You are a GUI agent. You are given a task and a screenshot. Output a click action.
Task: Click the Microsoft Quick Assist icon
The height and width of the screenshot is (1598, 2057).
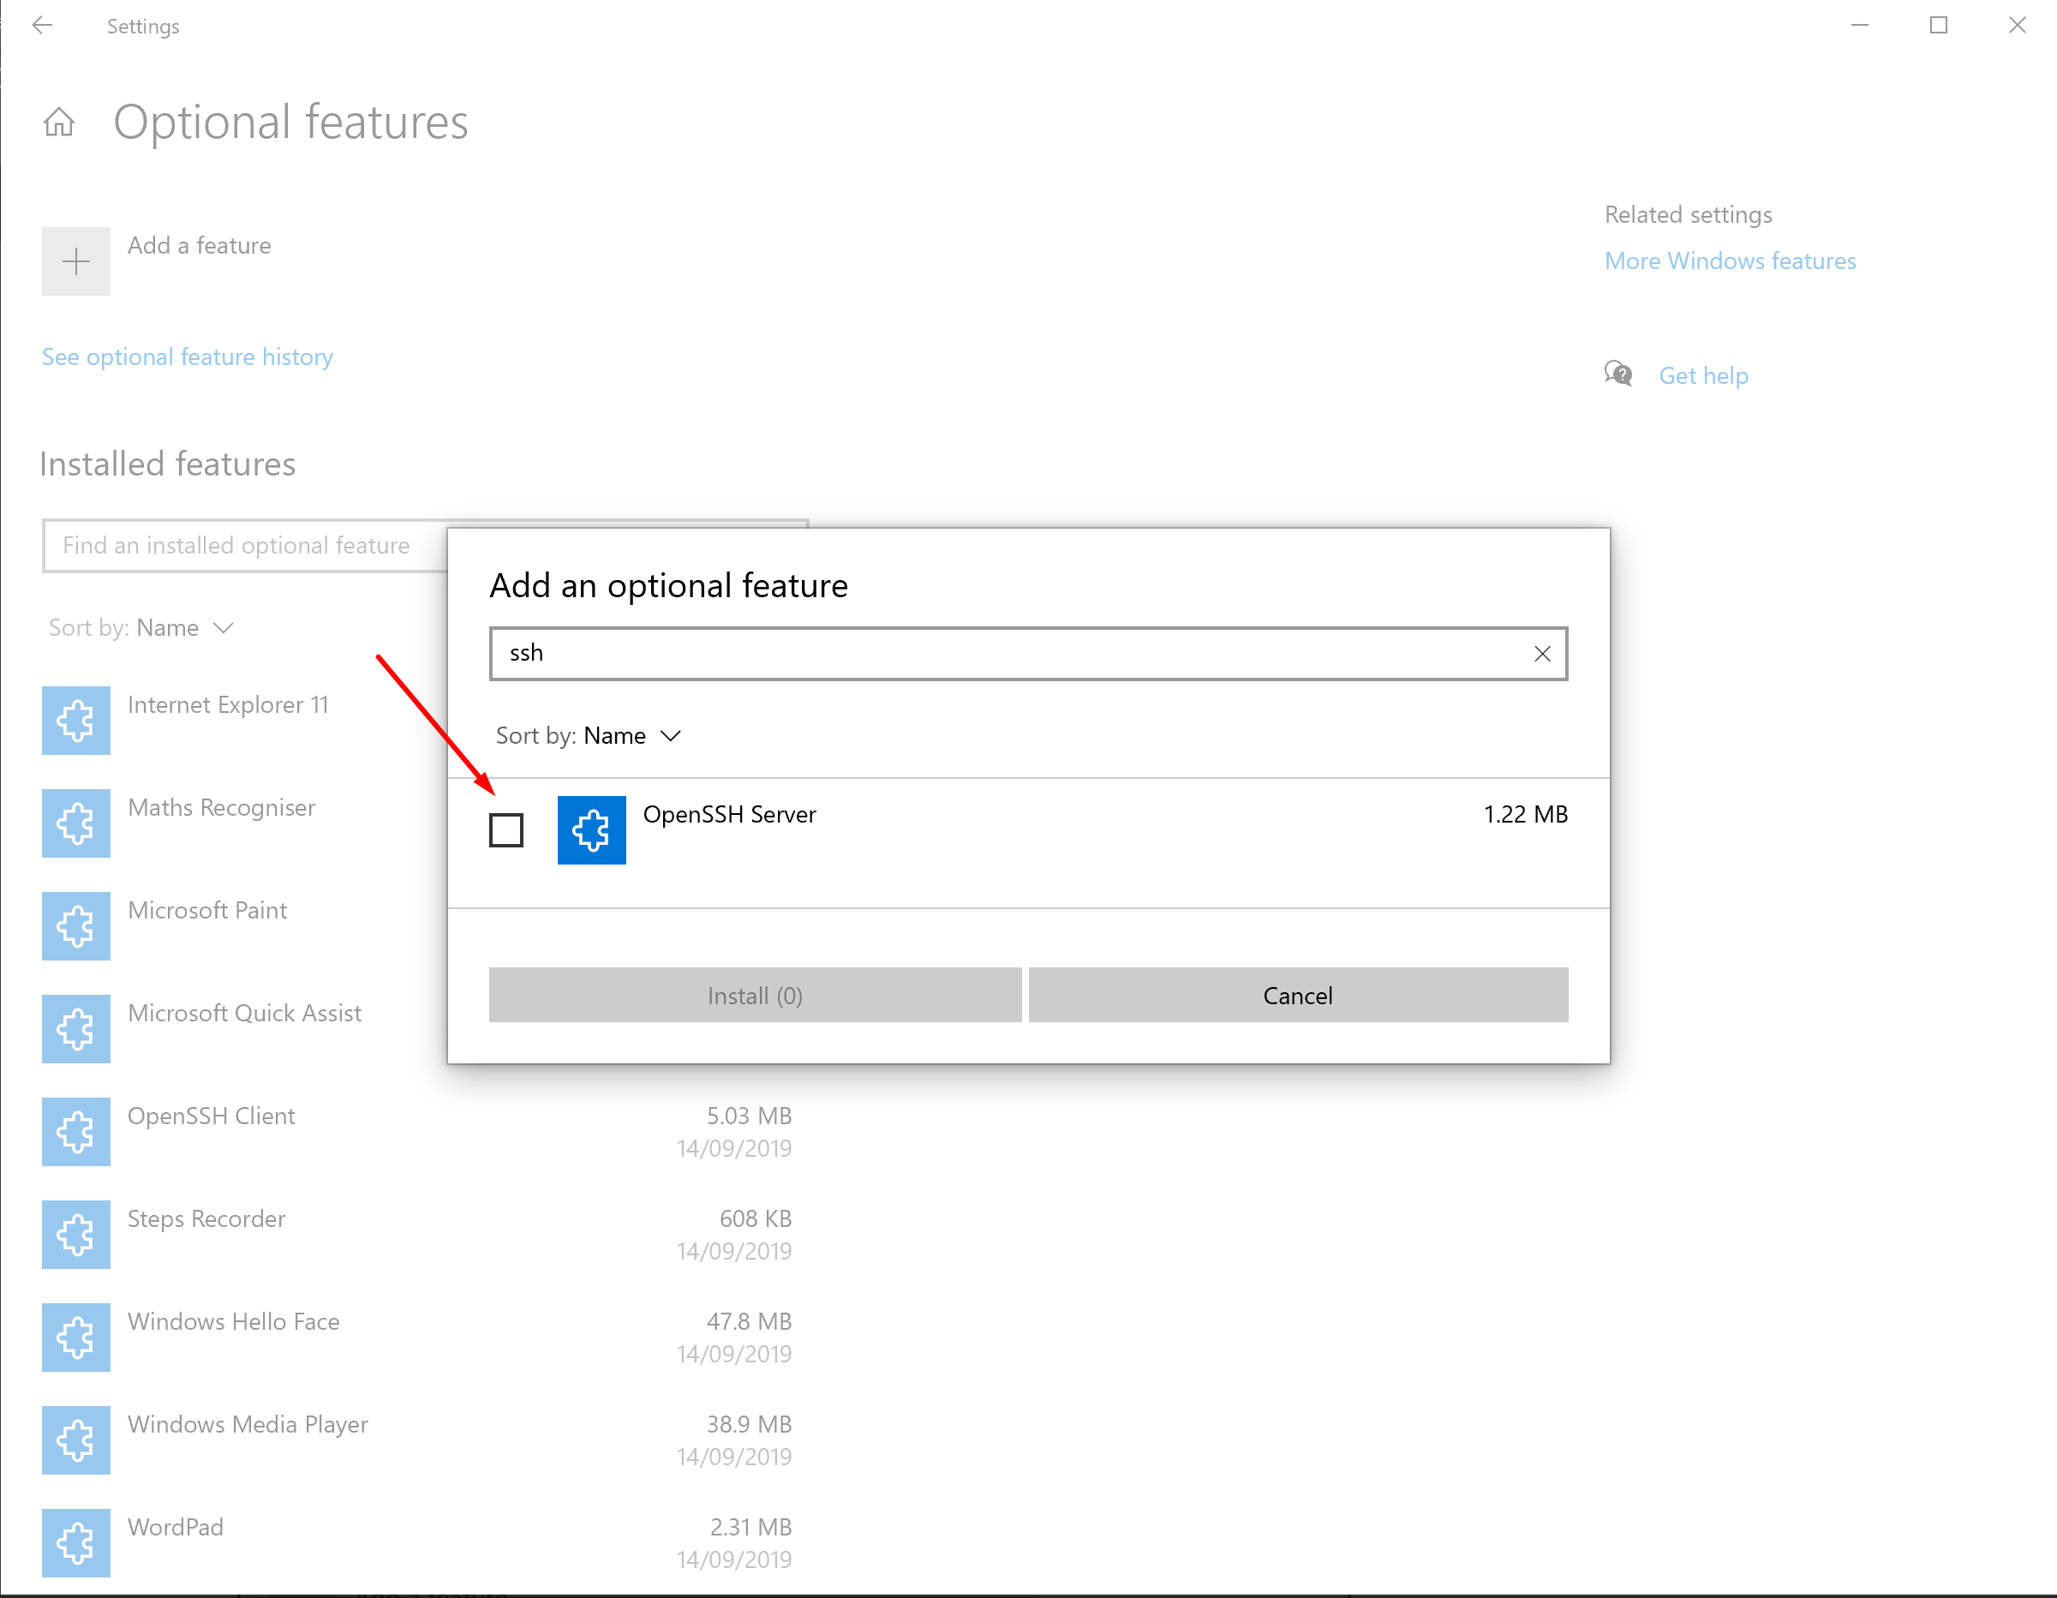tap(75, 1028)
